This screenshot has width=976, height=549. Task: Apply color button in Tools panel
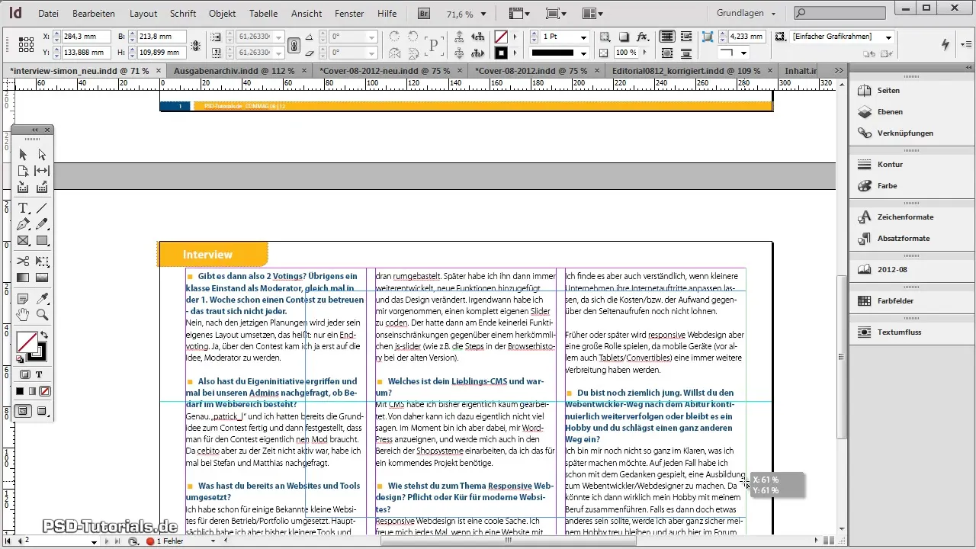21,391
